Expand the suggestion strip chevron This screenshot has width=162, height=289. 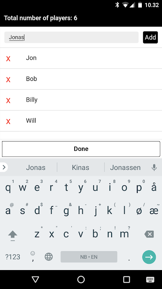[x=4, y=167]
